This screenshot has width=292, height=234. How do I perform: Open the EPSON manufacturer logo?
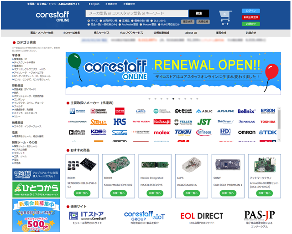268,111
